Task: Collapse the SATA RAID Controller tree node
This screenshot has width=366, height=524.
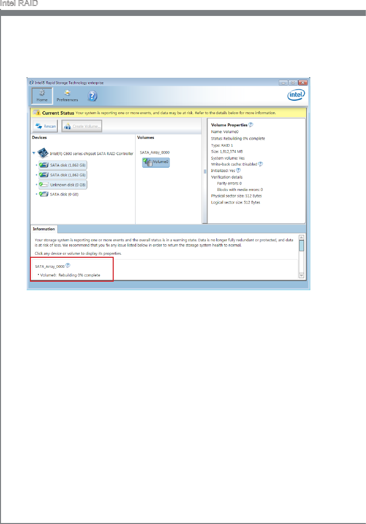Action: coord(34,153)
